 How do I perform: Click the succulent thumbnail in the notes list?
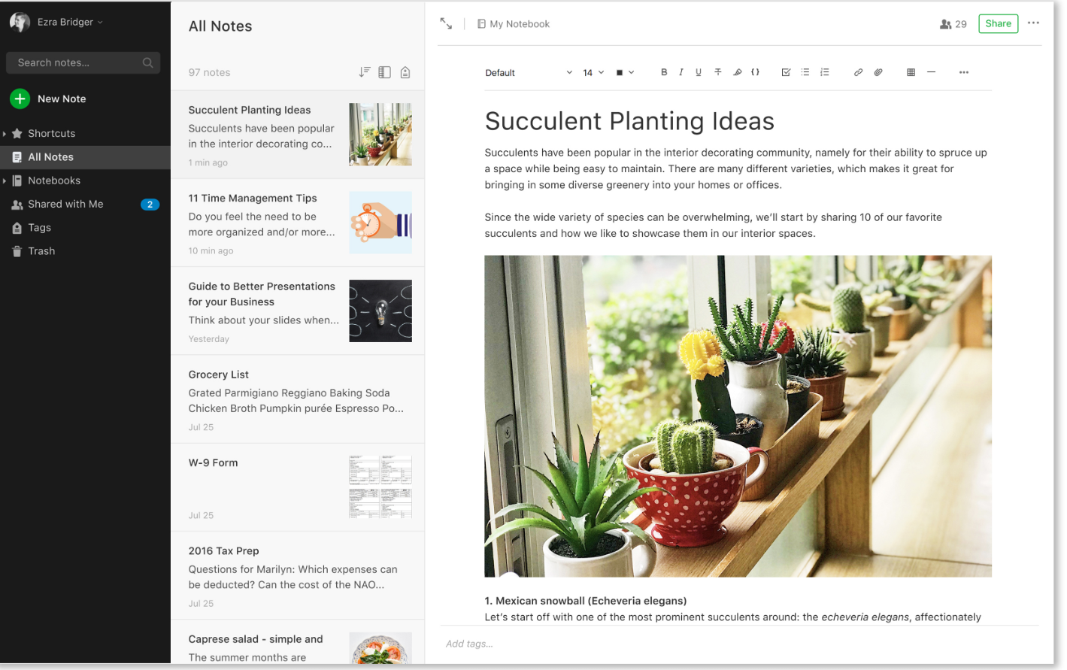[380, 135]
